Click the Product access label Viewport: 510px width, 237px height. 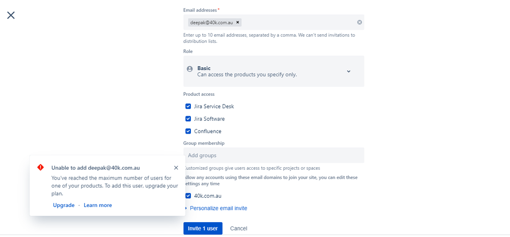coord(199,94)
